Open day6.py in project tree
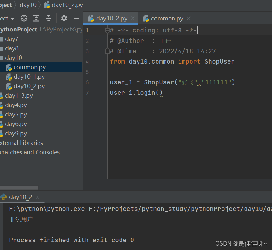This screenshot has height=250, width=272. 41,124
